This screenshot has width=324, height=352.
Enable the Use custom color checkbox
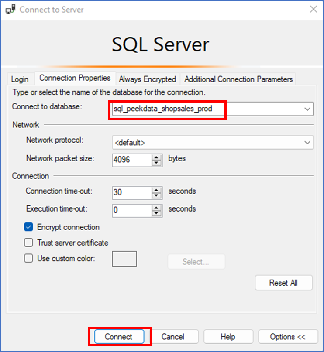(x=28, y=258)
